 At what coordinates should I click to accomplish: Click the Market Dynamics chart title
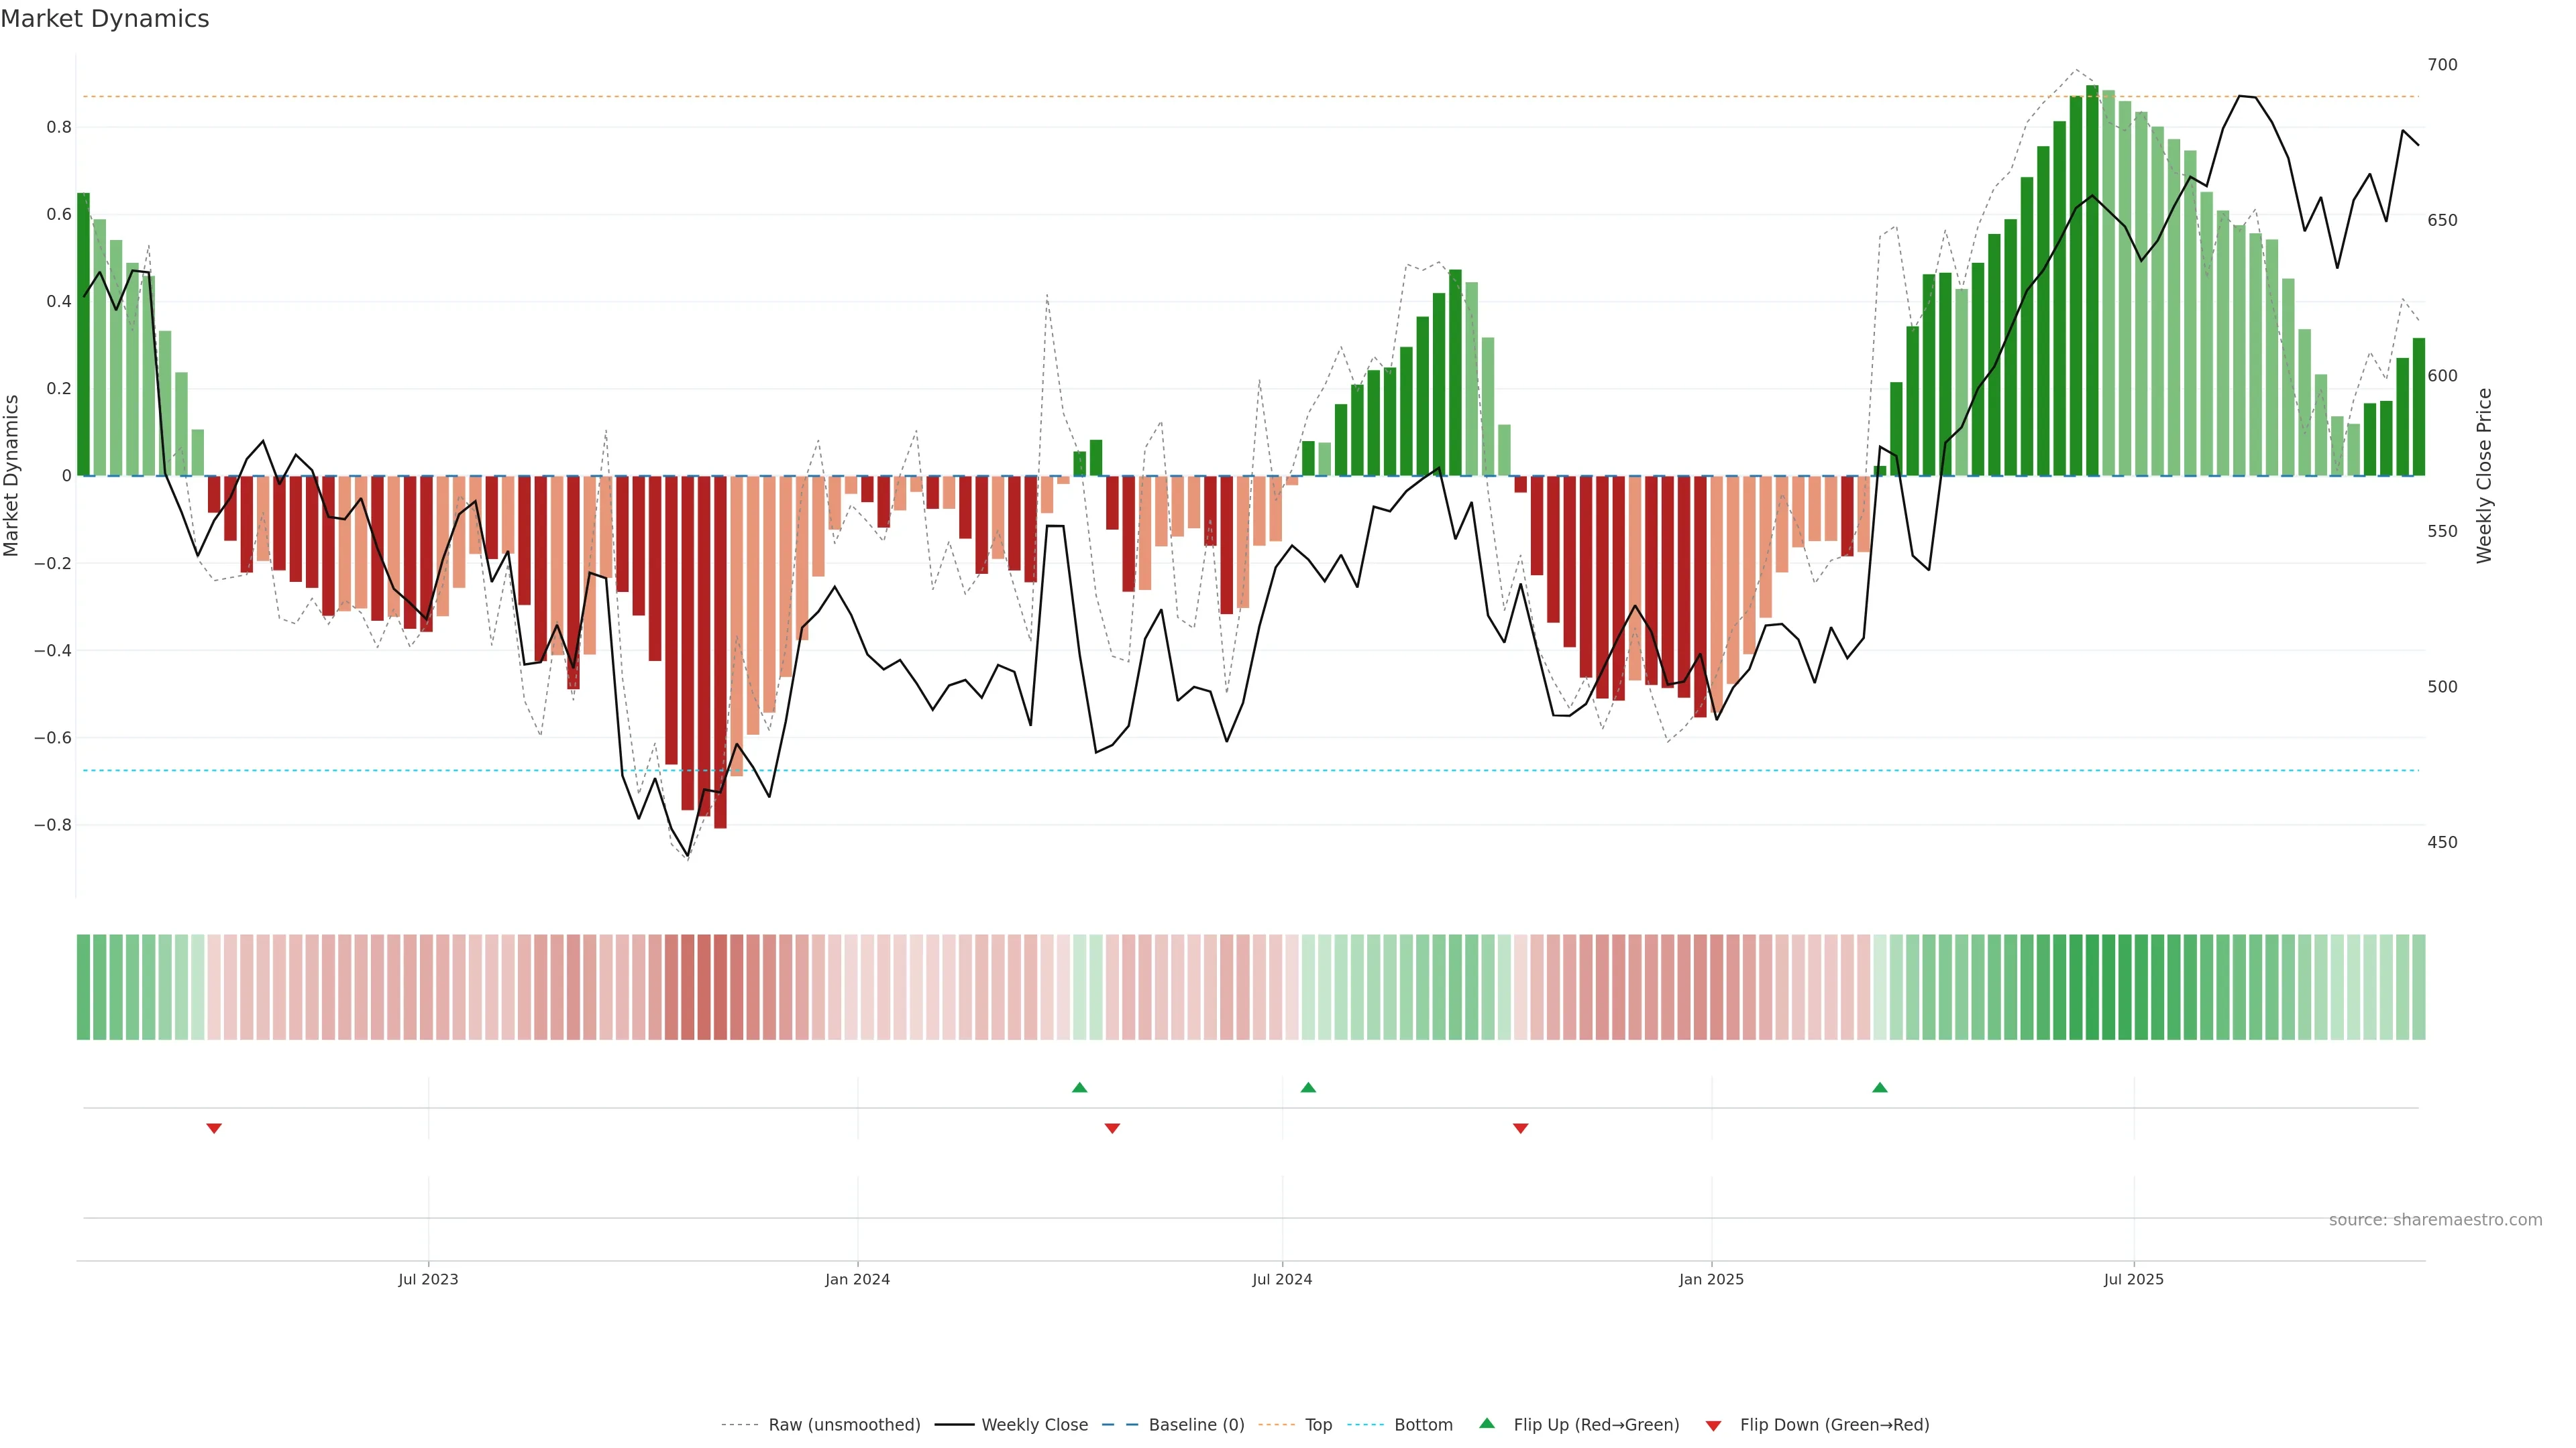click(105, 19)
